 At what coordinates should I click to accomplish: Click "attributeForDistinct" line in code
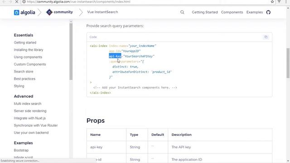142,72
